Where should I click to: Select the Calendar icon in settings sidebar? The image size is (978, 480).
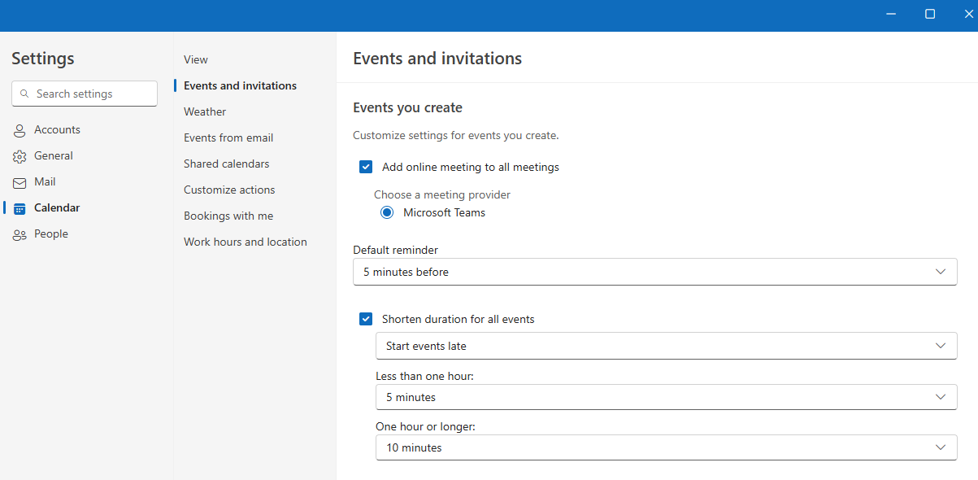[x=20, y=207]
